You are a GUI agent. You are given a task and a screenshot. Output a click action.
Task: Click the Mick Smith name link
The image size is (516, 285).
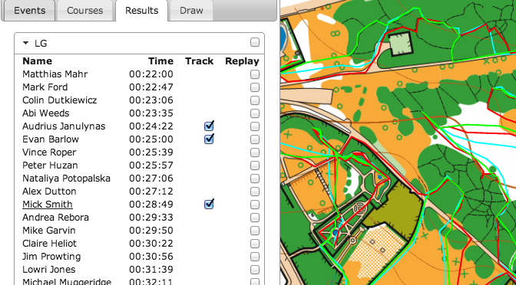click(48, 205)
